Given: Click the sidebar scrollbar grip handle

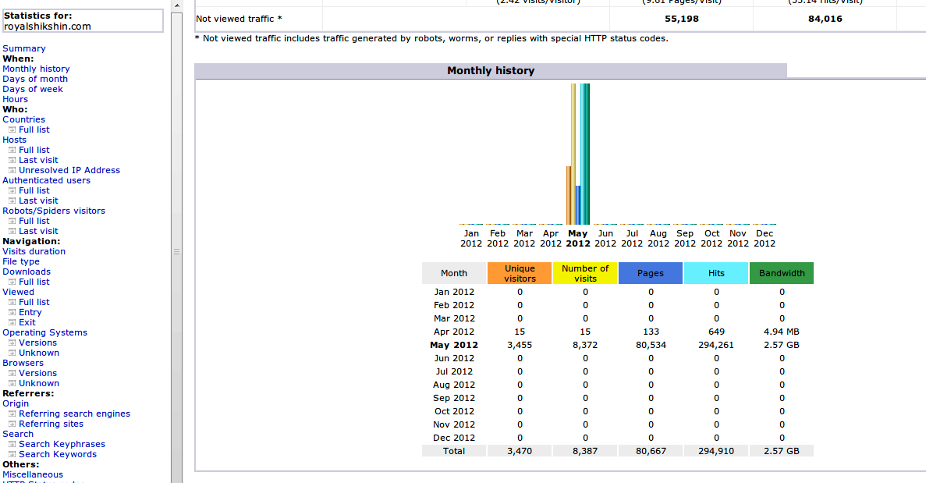Looking at the screenshot, I should point(176,251).
